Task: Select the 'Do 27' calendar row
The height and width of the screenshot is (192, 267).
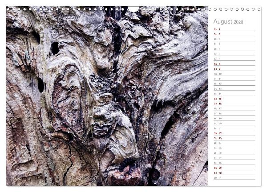Action: coord(235,158)
